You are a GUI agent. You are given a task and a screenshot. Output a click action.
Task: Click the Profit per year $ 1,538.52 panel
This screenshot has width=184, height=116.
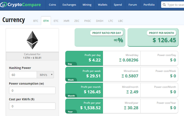[84, 106]
